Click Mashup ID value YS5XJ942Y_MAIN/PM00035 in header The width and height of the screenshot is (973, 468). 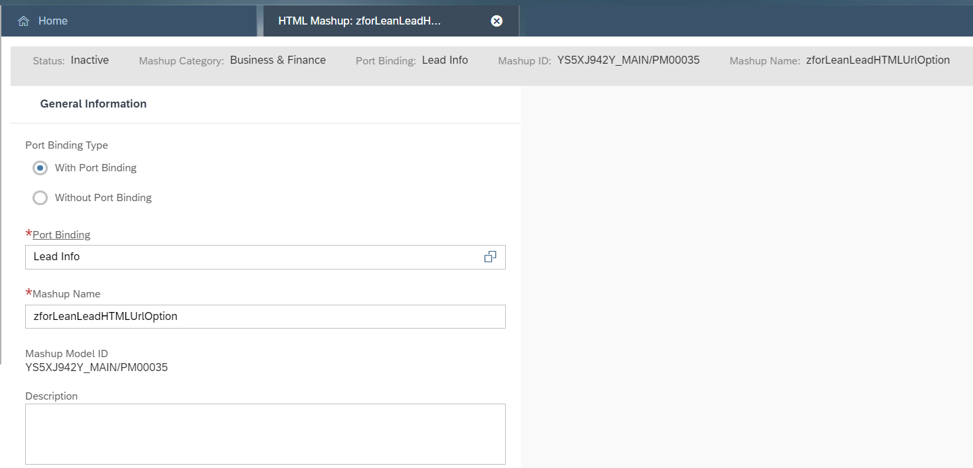click(629, 60)
